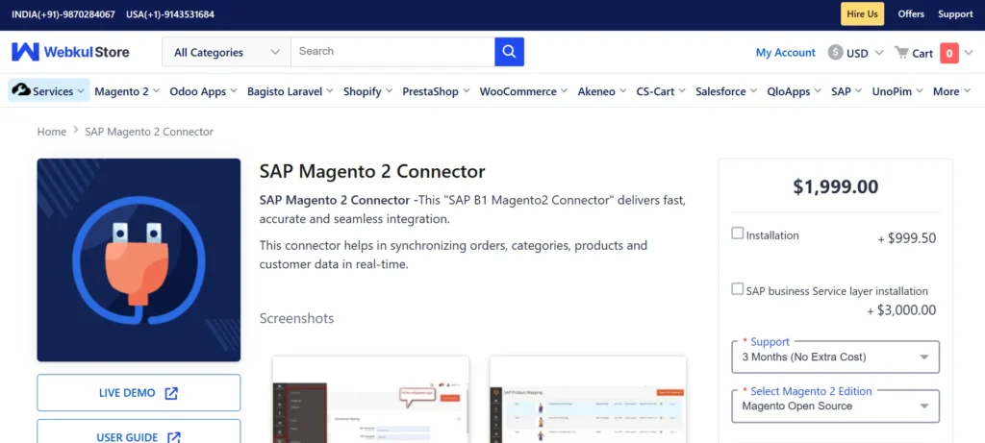Click the USA phone number
The height and width of the screenshot is (443, 985).
(x=170, y=13)
